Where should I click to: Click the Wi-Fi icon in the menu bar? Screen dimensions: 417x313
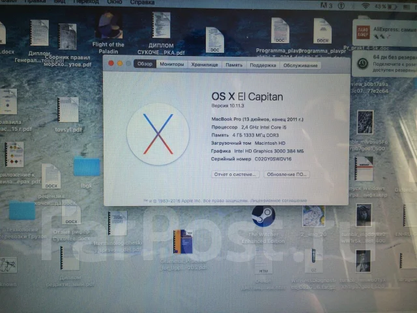coord(366,6)
